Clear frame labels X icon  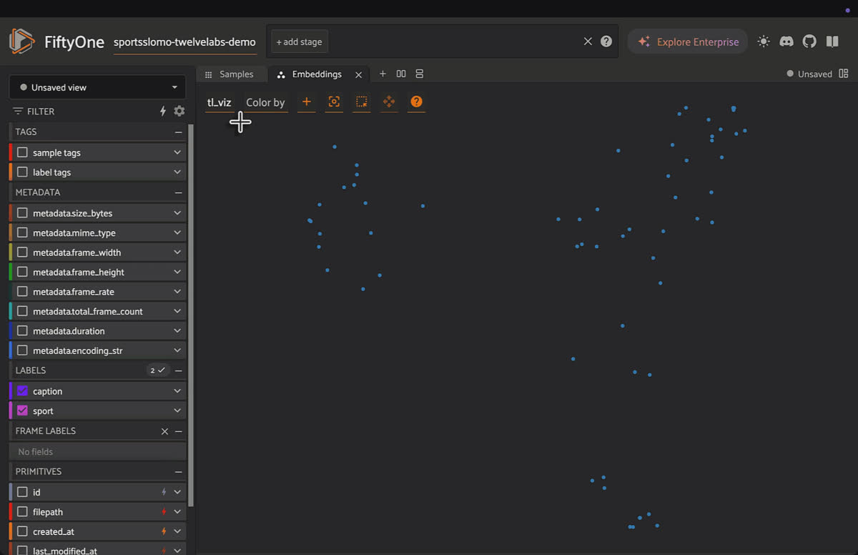click(x=164, y=431)
